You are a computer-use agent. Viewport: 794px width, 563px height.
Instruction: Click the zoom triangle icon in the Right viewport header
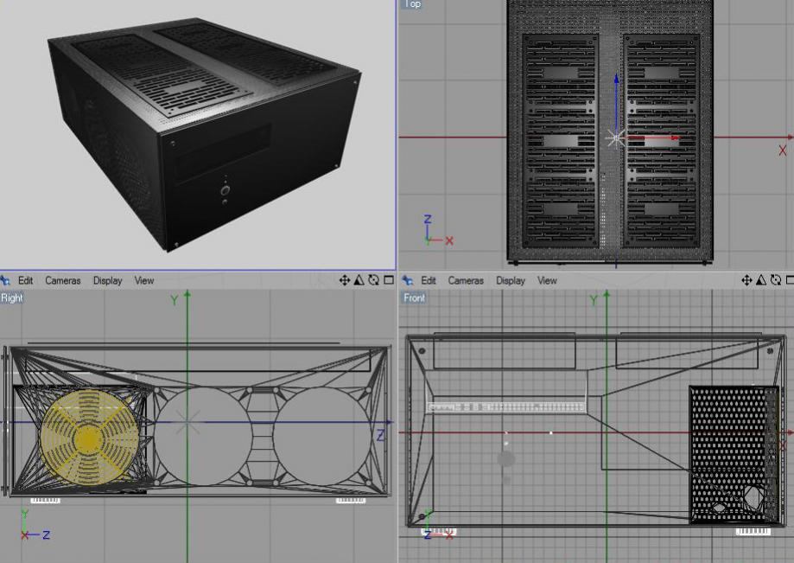coord(359,280)
